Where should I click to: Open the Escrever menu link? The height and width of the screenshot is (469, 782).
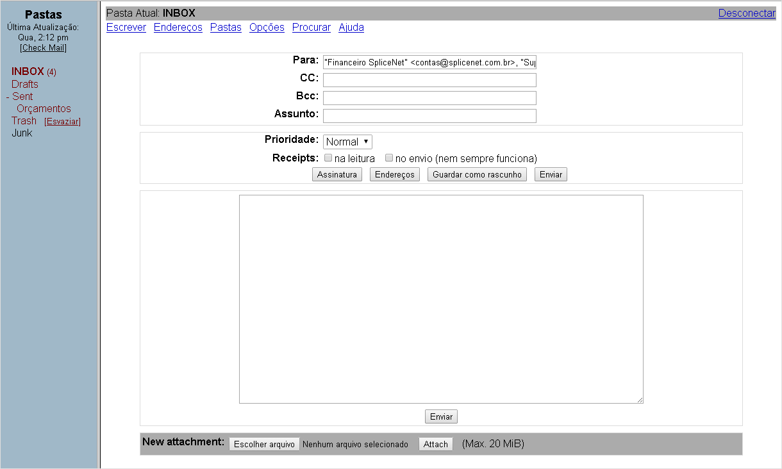pyautogui.click(x=126, y=28)
